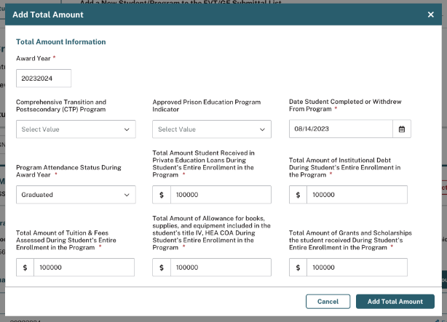The image size is (447, 322).
Task: Click dollar icon beside Tuition & Fees field
Action: point(25,267)
